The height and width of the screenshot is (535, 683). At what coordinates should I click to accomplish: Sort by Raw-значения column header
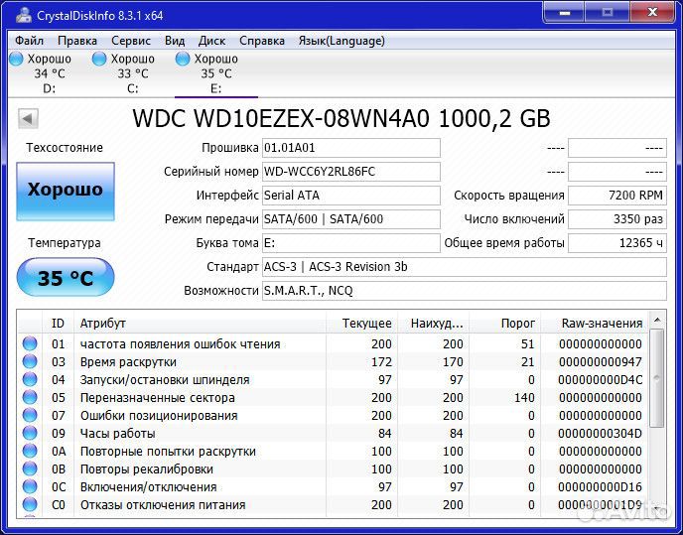point(595,324)
